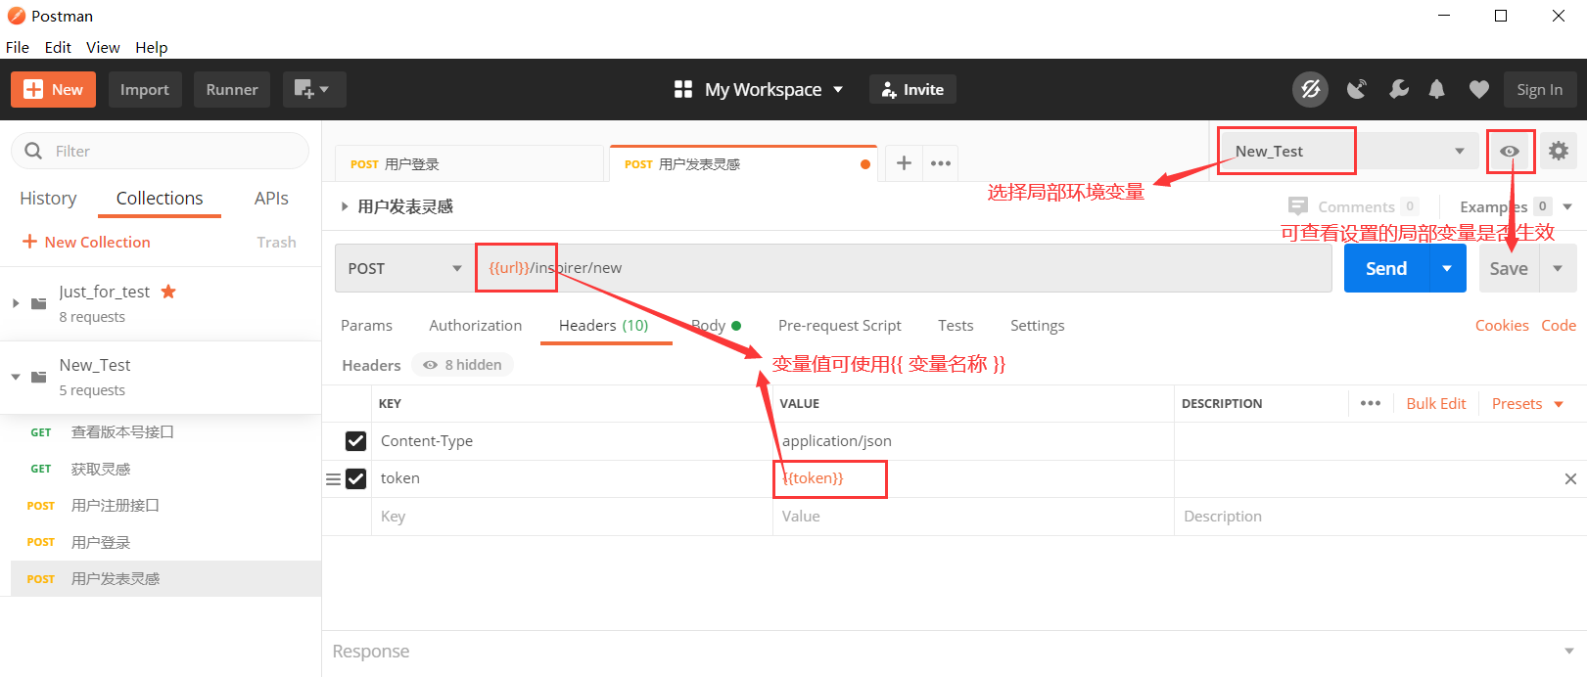Screen dimensions: 1587x677
Task: Open the Cookies link
Action: [1502, 325]
